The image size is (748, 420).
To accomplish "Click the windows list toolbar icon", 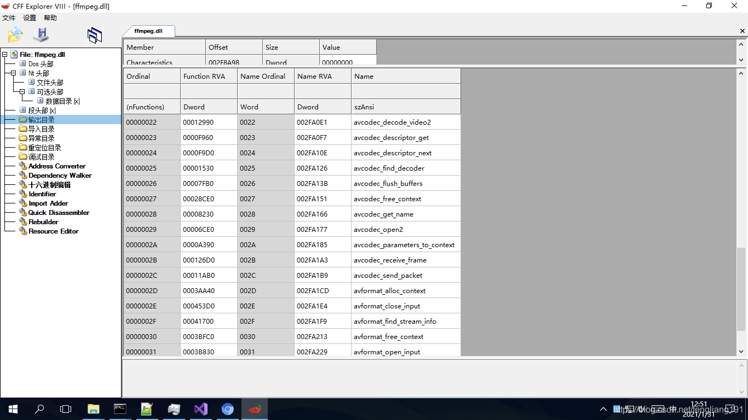I will pyautogui.click(x=95, y=36).
